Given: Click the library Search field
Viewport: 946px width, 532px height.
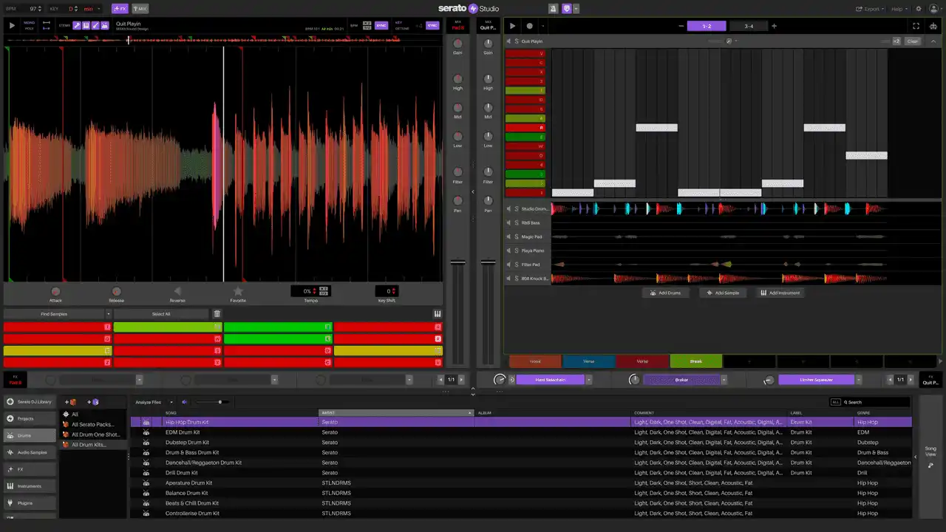Looking at the screenshot, I should (877, 402).
